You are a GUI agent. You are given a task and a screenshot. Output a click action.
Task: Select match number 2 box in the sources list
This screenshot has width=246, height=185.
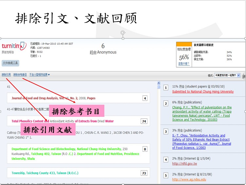[x=166, y=103]
